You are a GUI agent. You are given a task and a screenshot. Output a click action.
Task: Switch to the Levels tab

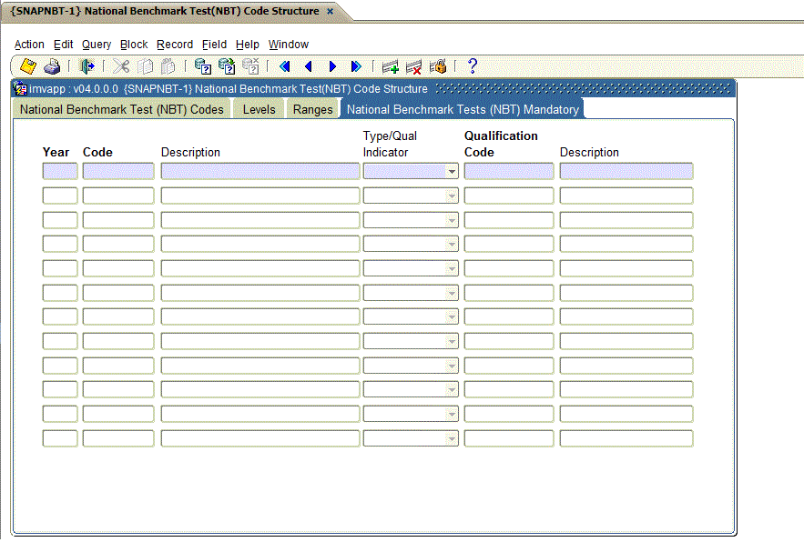click(x=259, y=109)
